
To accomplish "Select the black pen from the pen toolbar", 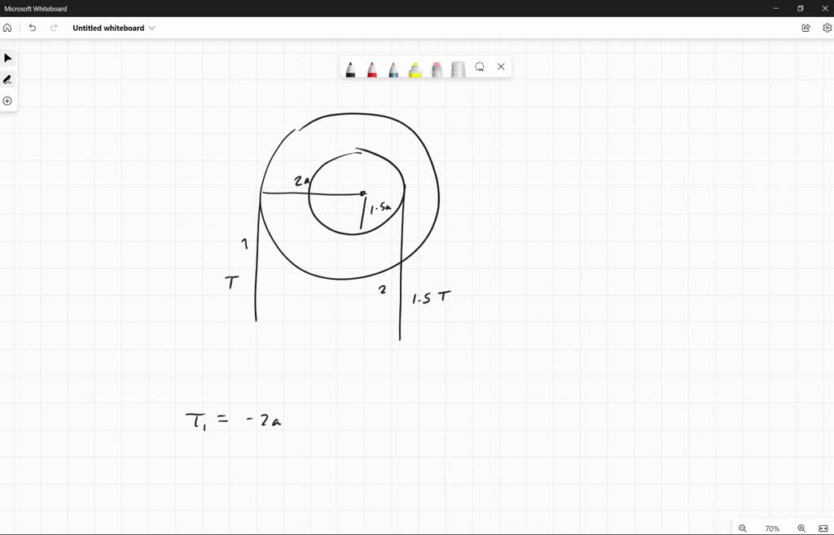I will (x=351, y=69).
